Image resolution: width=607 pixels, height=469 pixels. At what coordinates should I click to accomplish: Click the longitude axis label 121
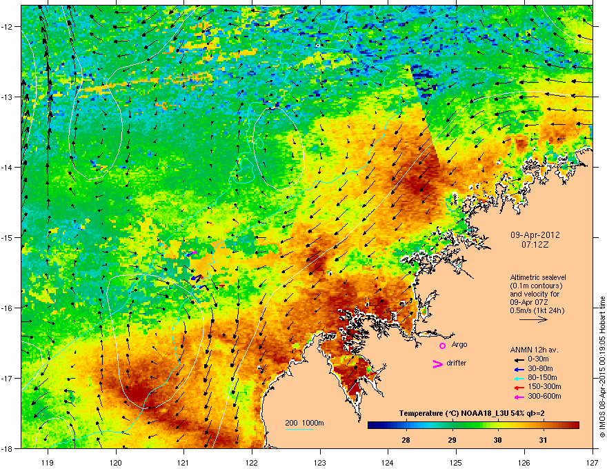click(183, 462)
